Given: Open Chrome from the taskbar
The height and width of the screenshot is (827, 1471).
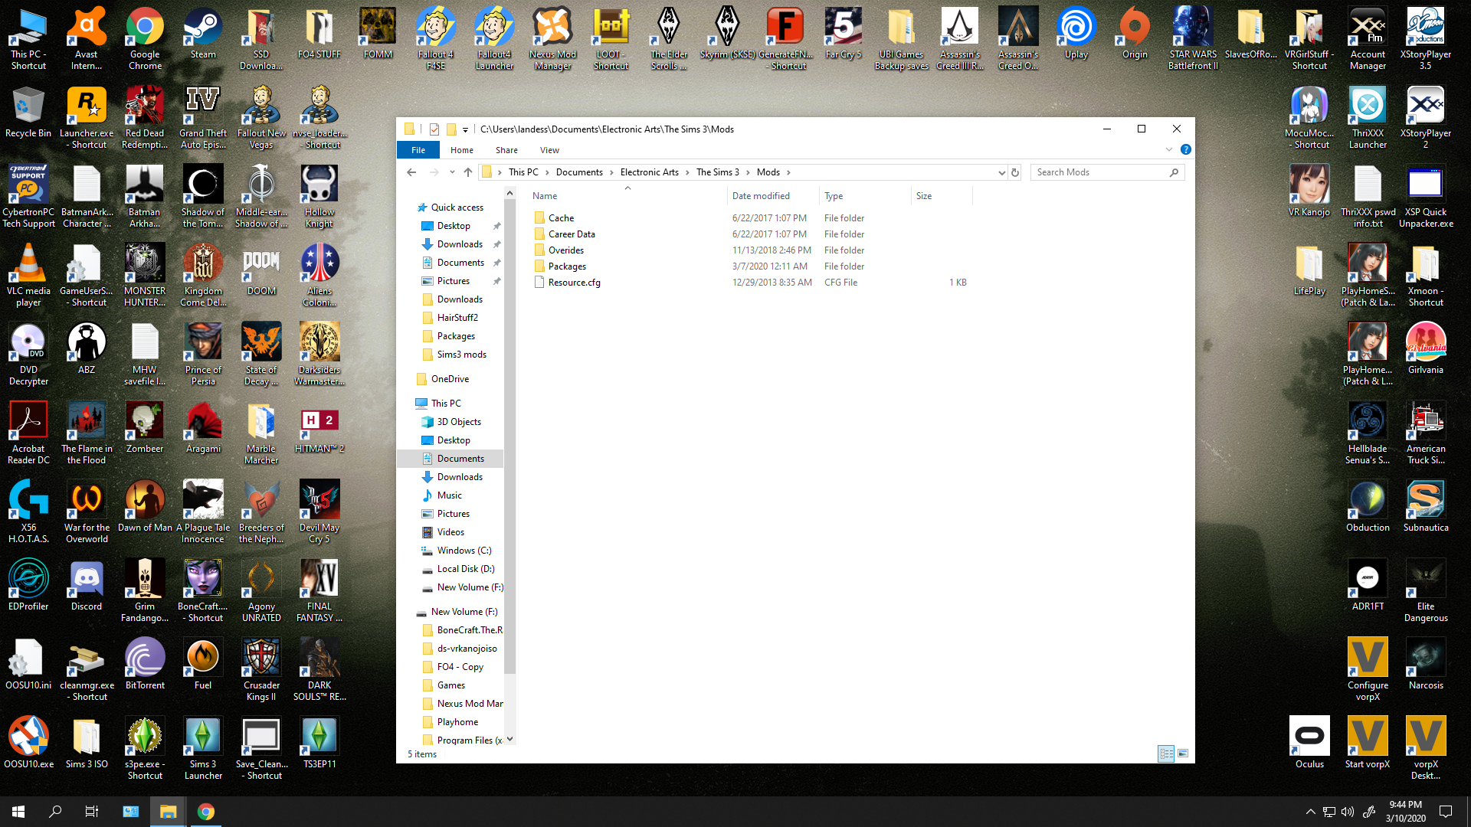Looking at the screenshot, I should (x=205, y=812).
